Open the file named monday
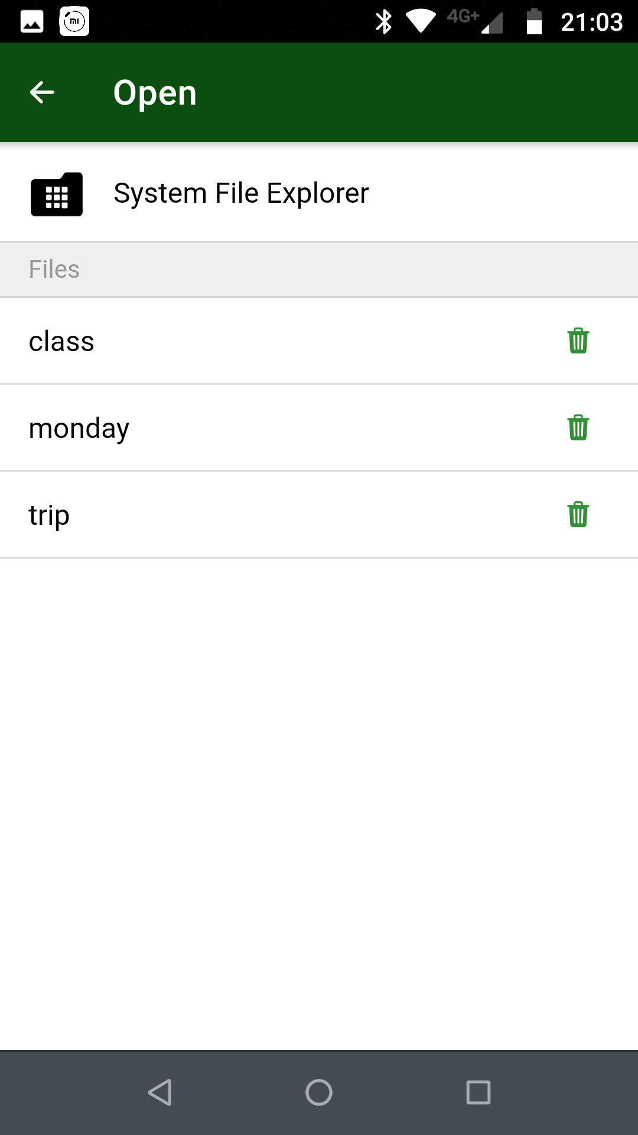Viewport: 638px width, 1135px height. pos(79,428)
